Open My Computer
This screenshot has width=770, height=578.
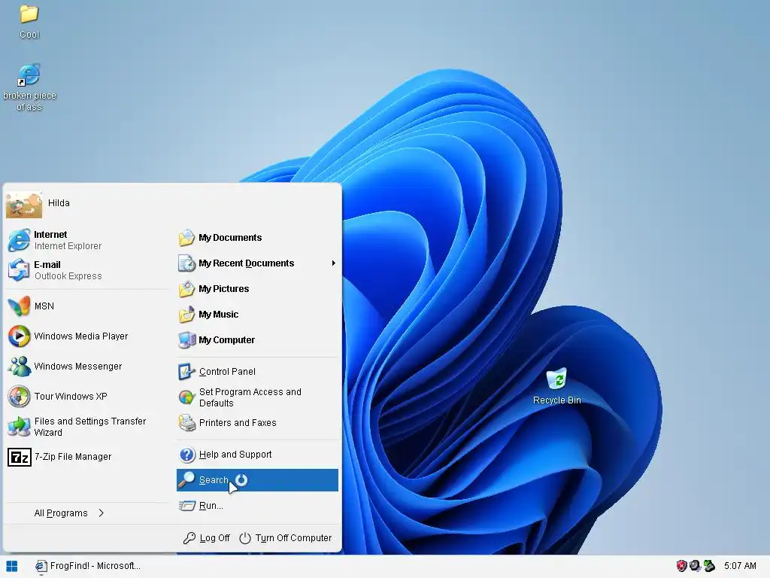[257, 339]
